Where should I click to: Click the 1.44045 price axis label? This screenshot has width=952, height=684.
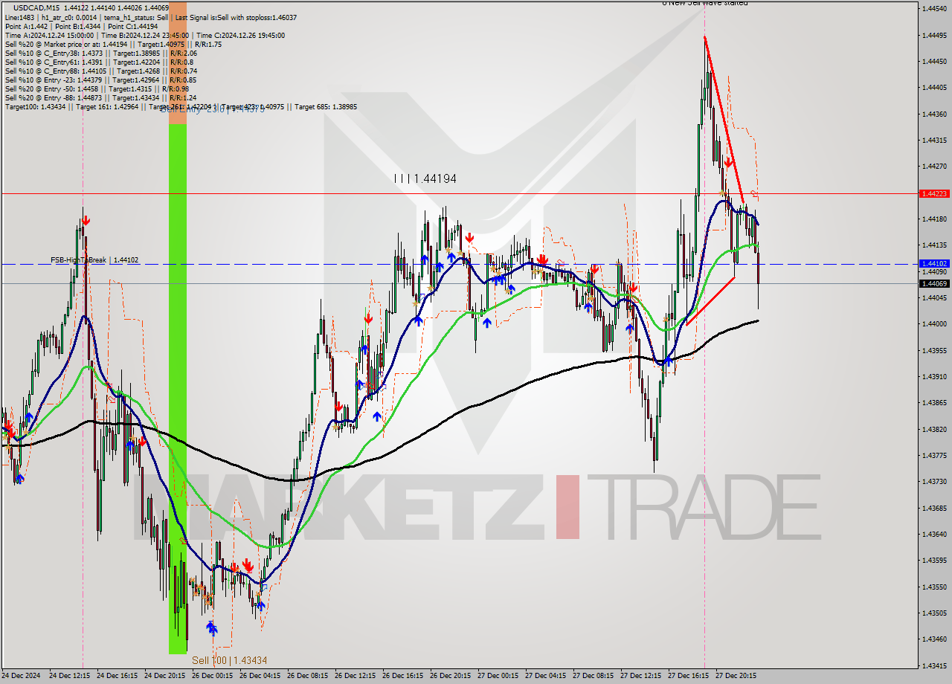(x=933, y=297)
